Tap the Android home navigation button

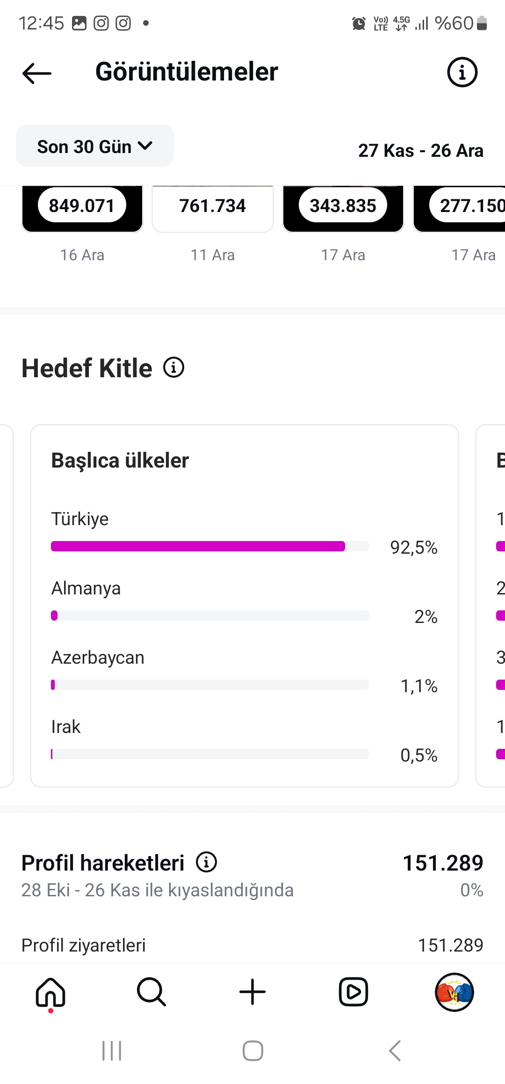coord(252,1051)
